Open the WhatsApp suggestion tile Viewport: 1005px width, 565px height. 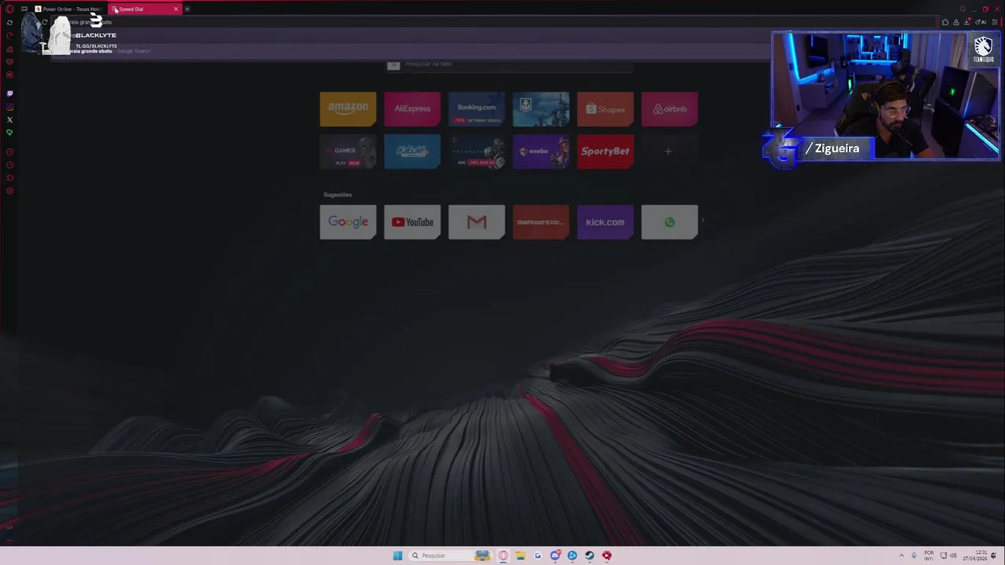pyautogui.click(x=670, y=222)
